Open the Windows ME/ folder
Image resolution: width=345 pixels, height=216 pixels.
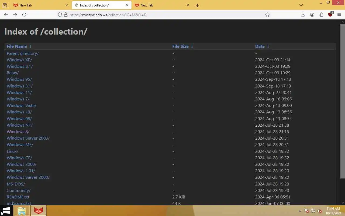pos(20,145)
